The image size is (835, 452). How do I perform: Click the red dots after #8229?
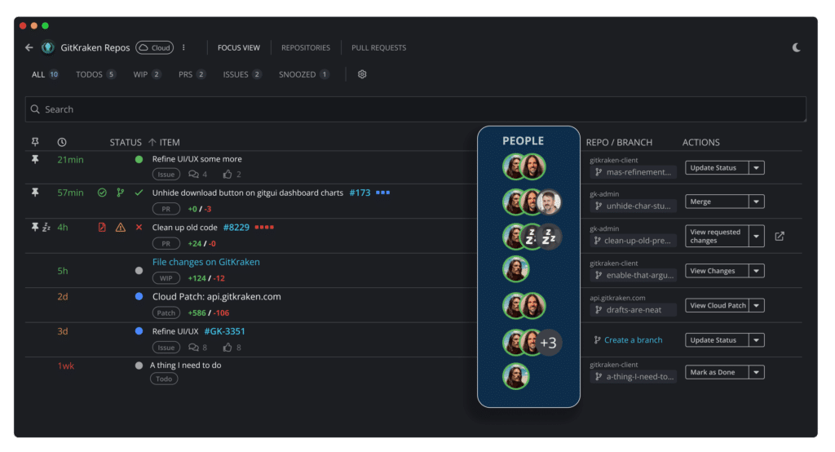click(264, 227)
